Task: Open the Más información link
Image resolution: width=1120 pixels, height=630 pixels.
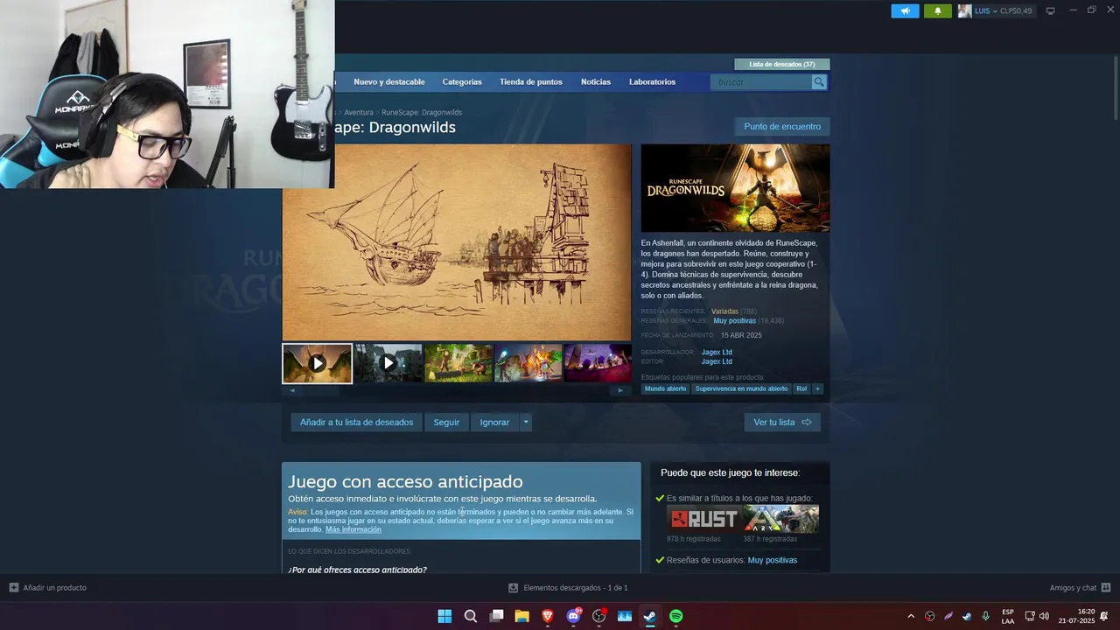Action: (x=353, y=529)
